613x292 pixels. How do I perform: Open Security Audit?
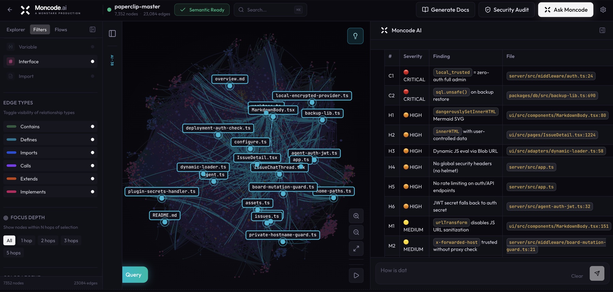[506, 10]
